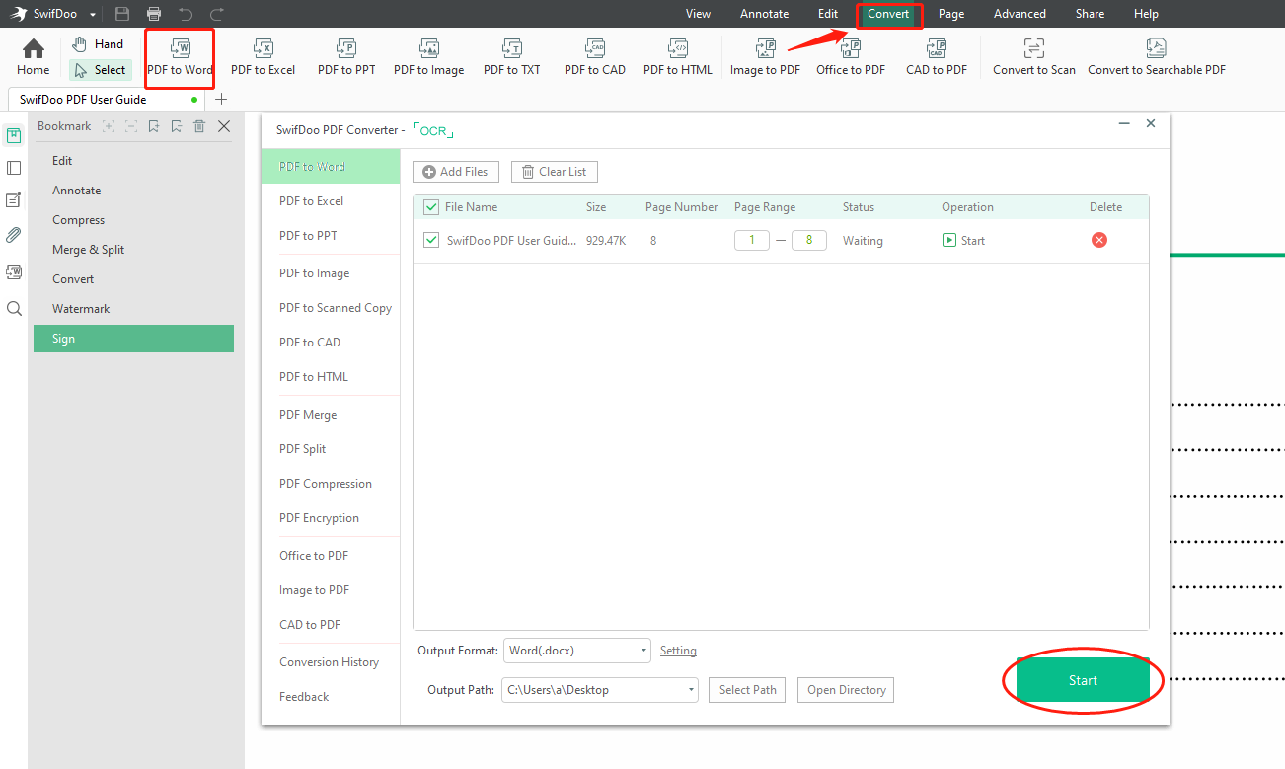Select the Hand tool
The image size is (1285, 769).
coord(98,44)
